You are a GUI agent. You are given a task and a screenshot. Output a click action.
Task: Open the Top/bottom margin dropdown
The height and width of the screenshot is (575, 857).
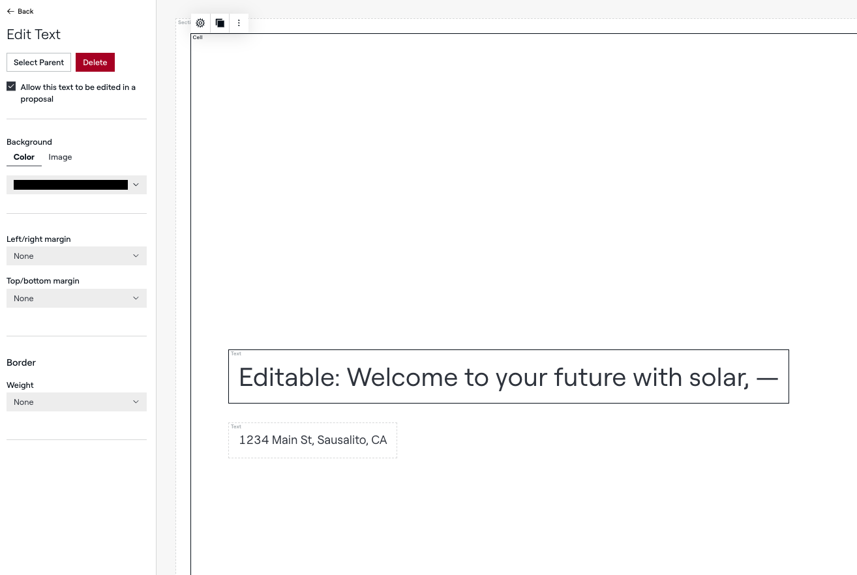click(x=76, y=299)
